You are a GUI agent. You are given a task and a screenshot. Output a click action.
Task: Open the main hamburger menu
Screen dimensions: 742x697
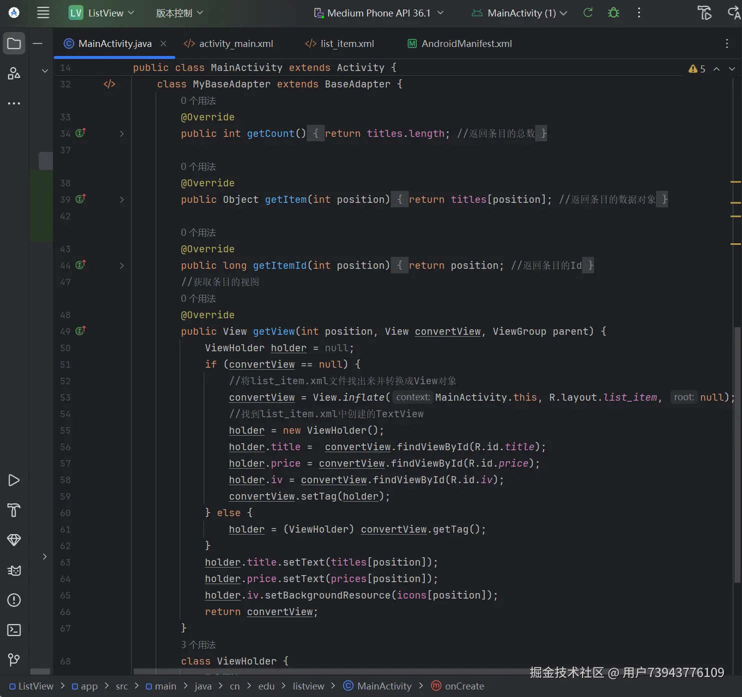[x=43, y=13]
